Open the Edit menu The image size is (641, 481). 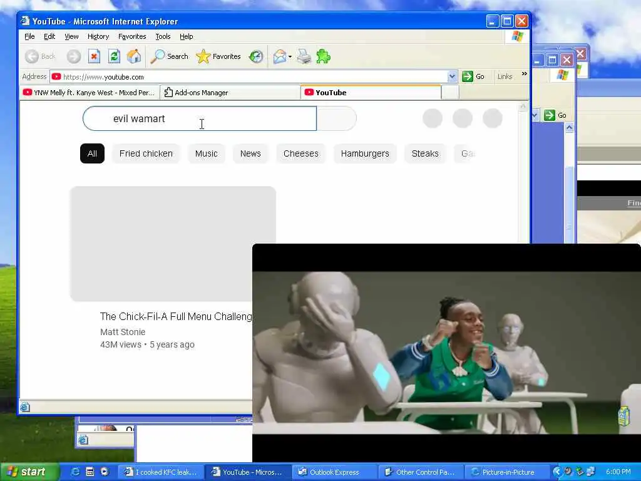coord(49,36)
